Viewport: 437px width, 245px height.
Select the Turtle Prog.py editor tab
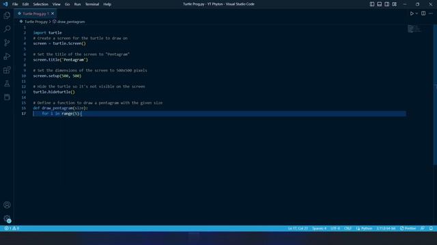tap(36, 14)
